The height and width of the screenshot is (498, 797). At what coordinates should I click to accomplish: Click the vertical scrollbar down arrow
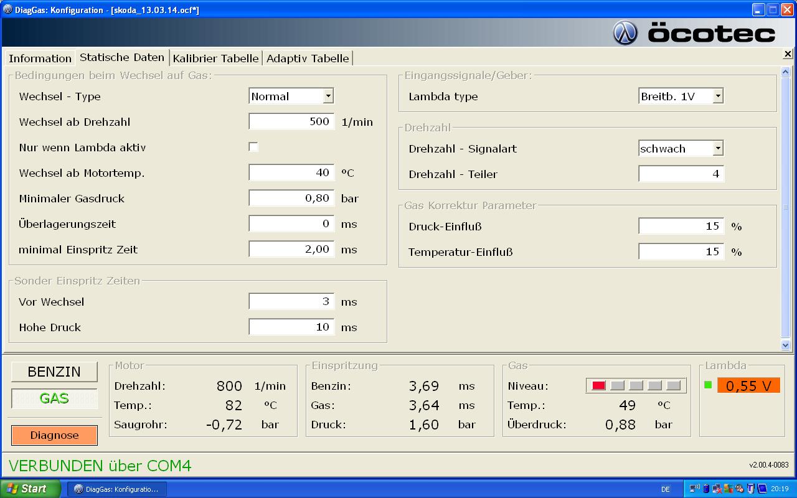(785, 345)
